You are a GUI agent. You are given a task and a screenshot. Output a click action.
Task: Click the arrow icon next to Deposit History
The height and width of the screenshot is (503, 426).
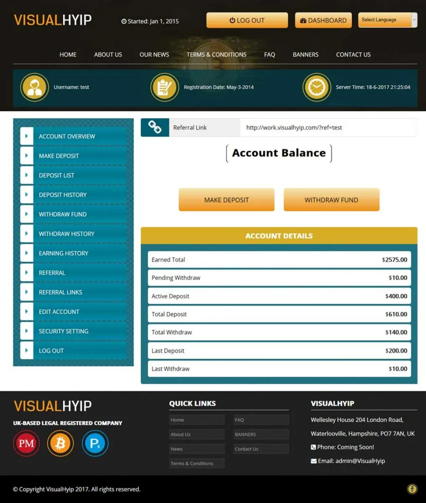pos(26,194)
